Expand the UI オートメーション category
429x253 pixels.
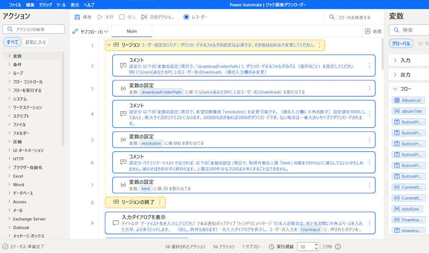click(x=9, y=150)
